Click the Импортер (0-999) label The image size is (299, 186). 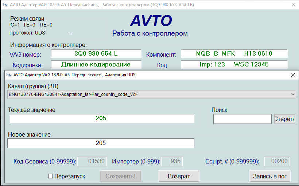click(136, 162)
